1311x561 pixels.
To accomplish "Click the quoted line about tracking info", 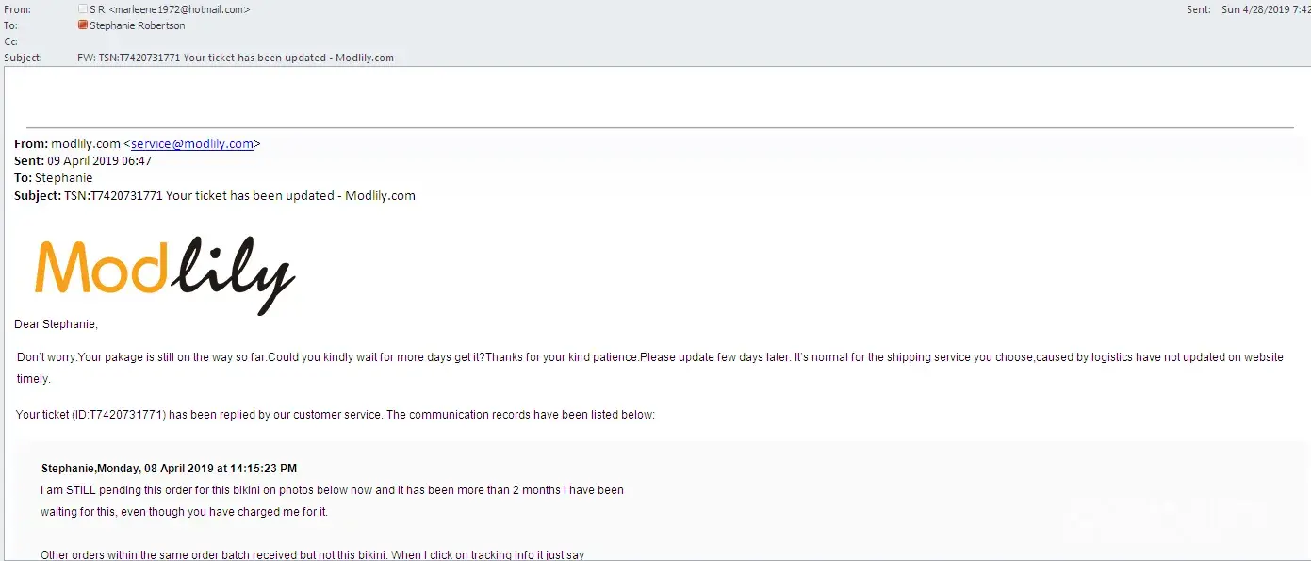I will 312,554.
